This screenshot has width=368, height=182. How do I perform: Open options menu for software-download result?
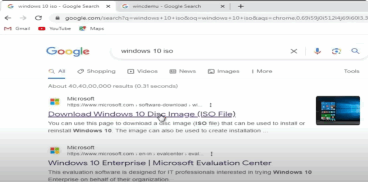tap(211, 105)
